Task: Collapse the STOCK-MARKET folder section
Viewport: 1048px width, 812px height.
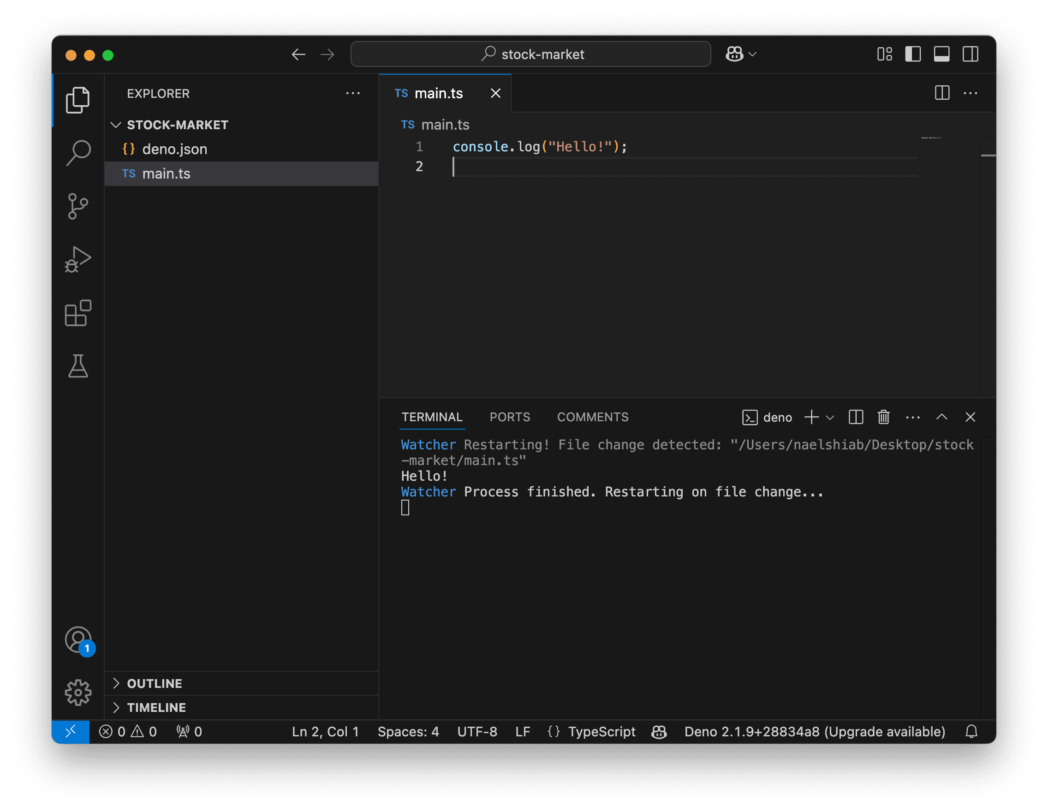Action: click(x=241, y=125)
